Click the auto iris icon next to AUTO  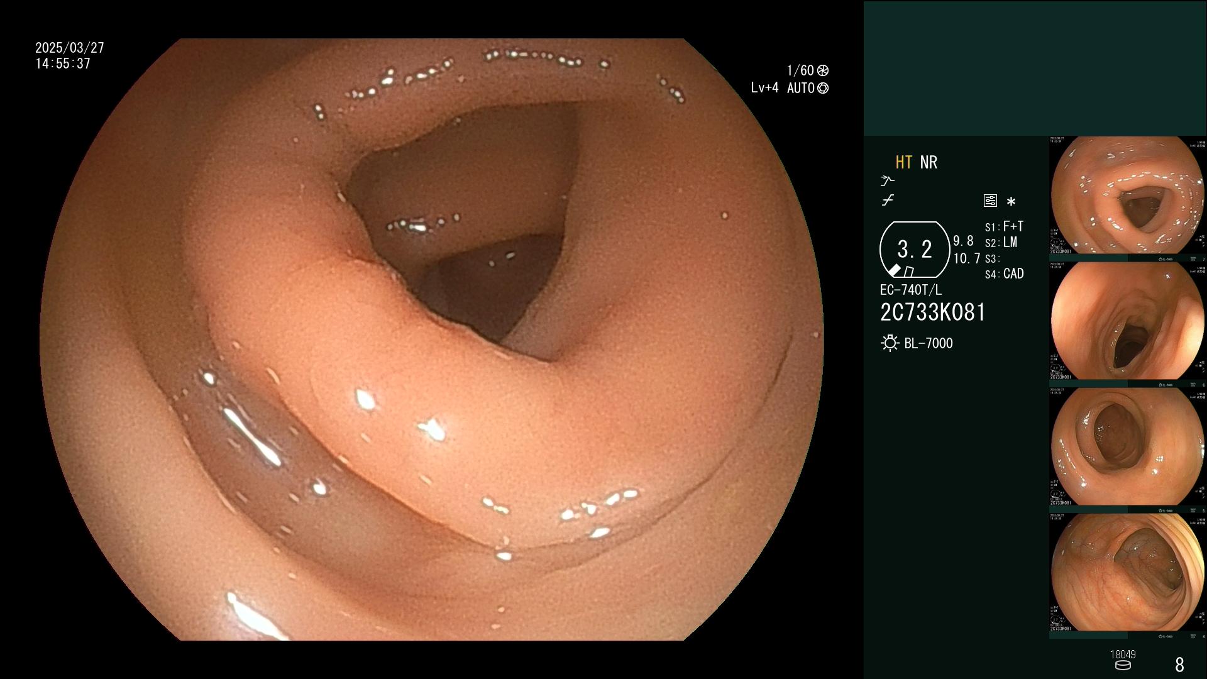pos(823,88)
